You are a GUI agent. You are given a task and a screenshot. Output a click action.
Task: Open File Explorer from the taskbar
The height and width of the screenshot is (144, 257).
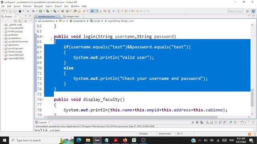tap(88, 140)
